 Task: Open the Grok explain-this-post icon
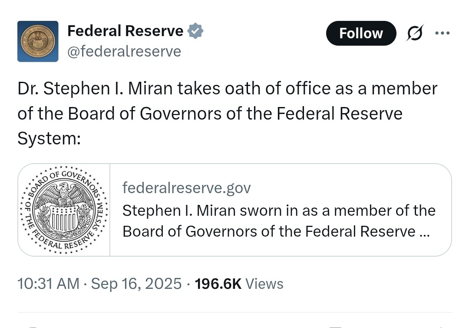coord(415,33)
